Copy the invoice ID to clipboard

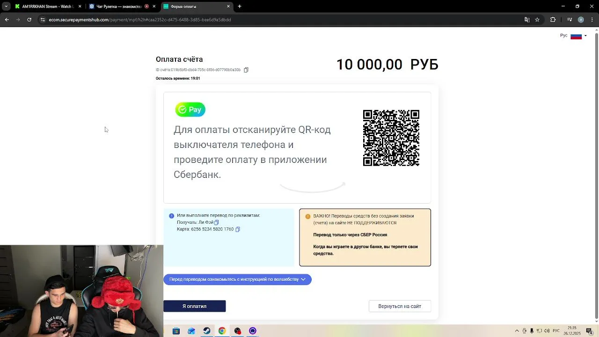246,70
